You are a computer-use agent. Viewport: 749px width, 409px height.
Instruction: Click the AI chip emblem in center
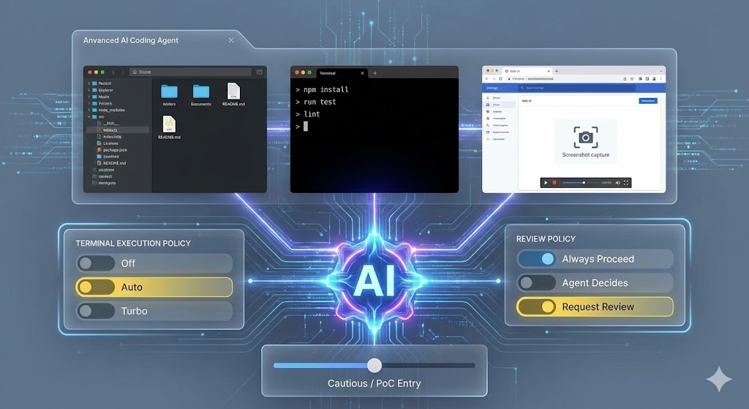tap(374, 281)
